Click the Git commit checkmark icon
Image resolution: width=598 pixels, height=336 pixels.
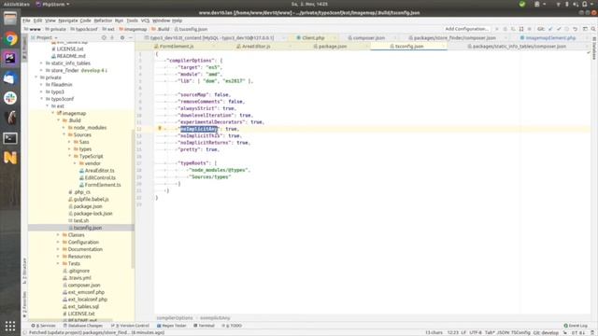559,29
